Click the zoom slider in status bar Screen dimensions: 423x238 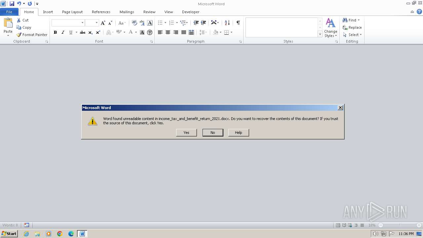pos(400,225)
